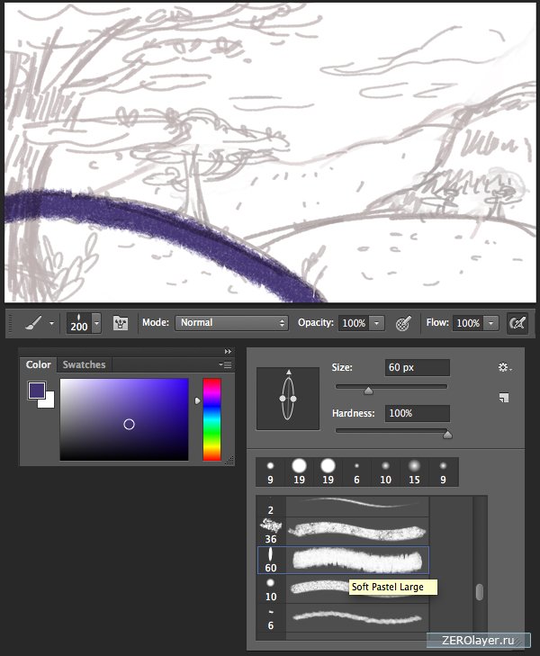Create new preset from this brush icon
This screenshot has height=656, width=540.
pyautogui.click(x=504, y=398)
